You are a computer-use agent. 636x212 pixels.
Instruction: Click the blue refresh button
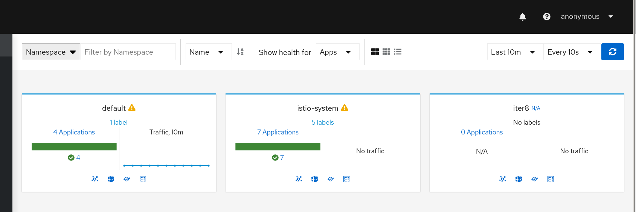(x=613, y=52)
